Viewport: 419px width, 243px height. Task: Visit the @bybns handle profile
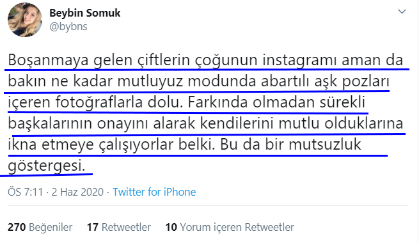(x=68, y=26)
